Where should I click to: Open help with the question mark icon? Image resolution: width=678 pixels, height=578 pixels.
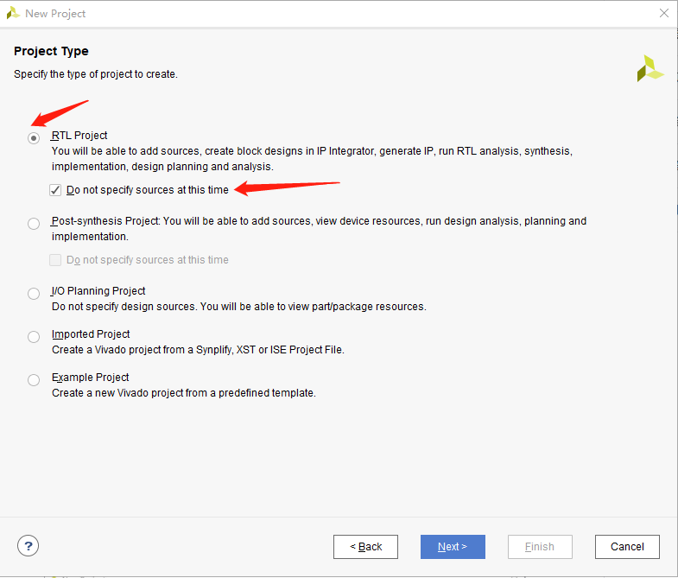point(29,546)
